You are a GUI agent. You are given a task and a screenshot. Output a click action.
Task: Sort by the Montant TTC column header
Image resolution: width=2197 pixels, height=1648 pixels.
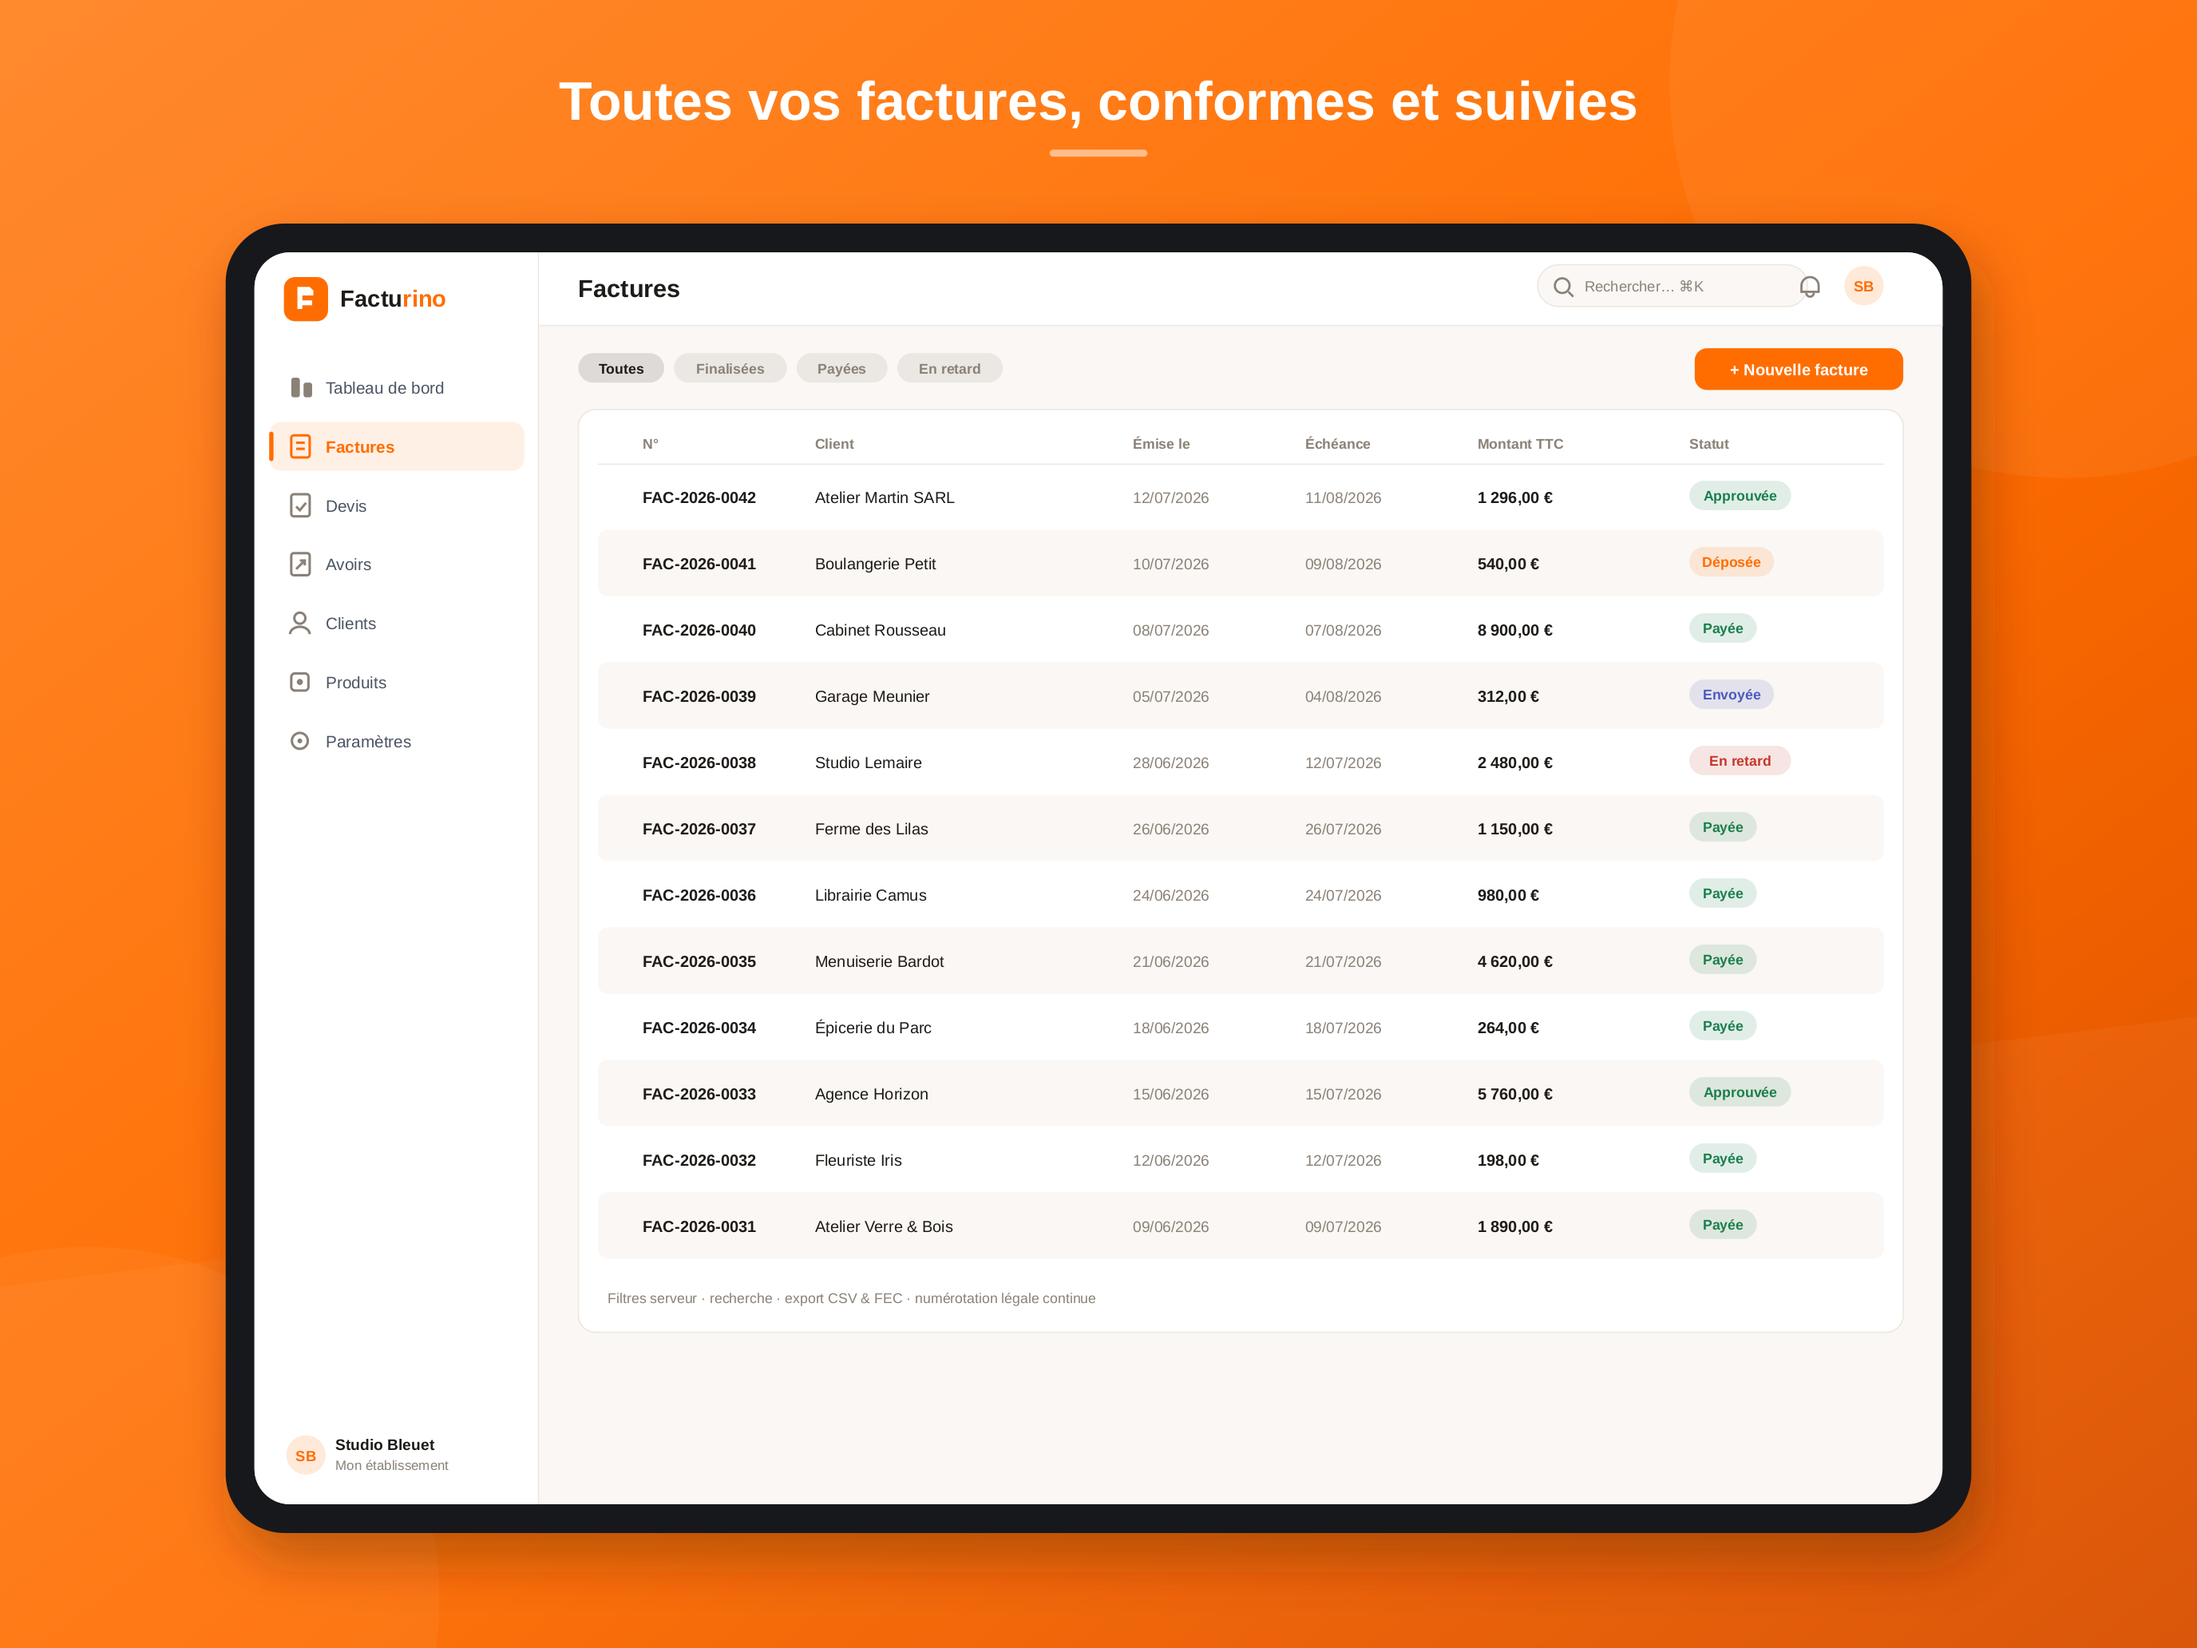(x=1520, y=444)
